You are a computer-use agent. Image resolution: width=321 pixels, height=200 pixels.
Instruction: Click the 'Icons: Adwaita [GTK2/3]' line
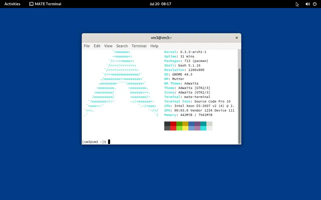(x=187, y=92)
